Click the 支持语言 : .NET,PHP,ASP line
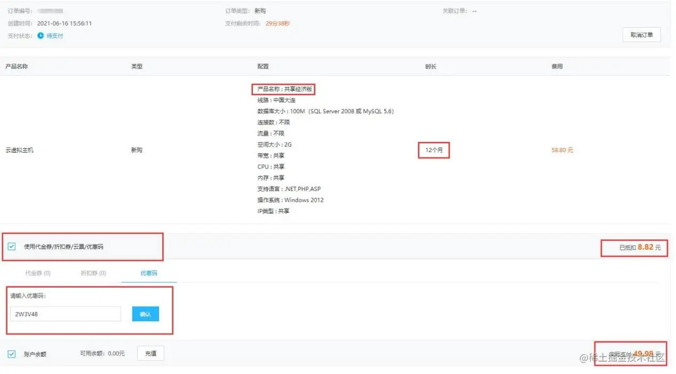This screenshot has width=676, height=374. (289, 189)
